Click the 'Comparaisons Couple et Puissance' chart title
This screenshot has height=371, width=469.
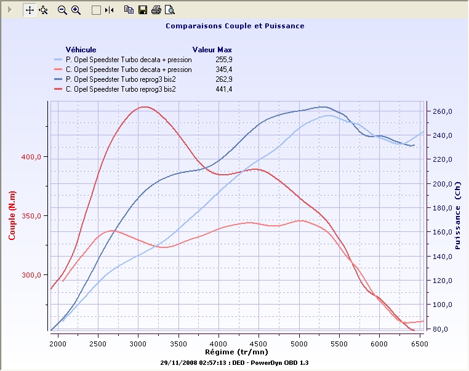click(235, 26)
